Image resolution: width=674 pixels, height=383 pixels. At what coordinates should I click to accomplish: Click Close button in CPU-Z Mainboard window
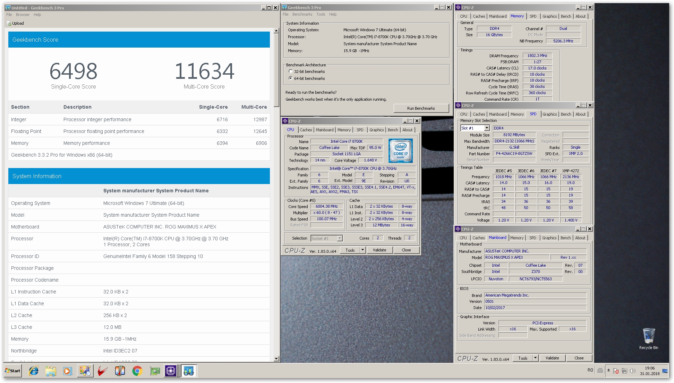click(x=579, y=358)
